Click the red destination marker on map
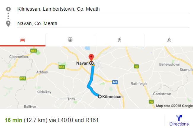 [x=91, y=57]
